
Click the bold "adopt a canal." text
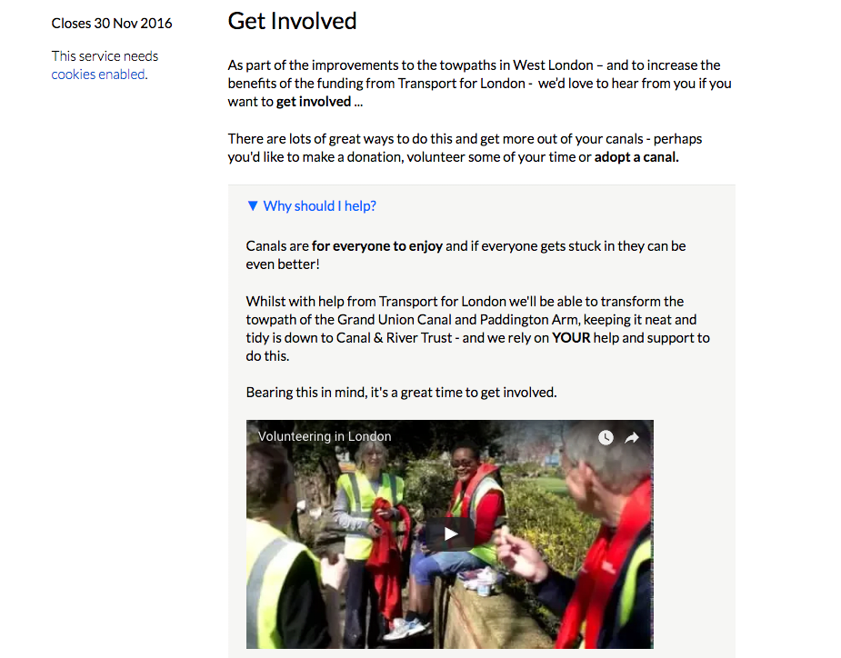point(636,157)
